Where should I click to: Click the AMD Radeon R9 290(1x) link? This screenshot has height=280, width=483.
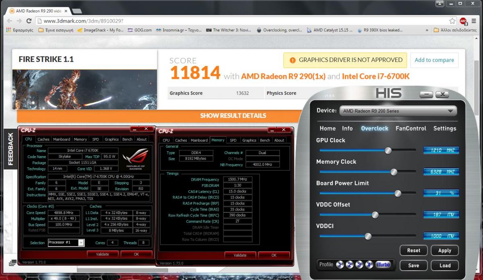[x=283, y=76]
